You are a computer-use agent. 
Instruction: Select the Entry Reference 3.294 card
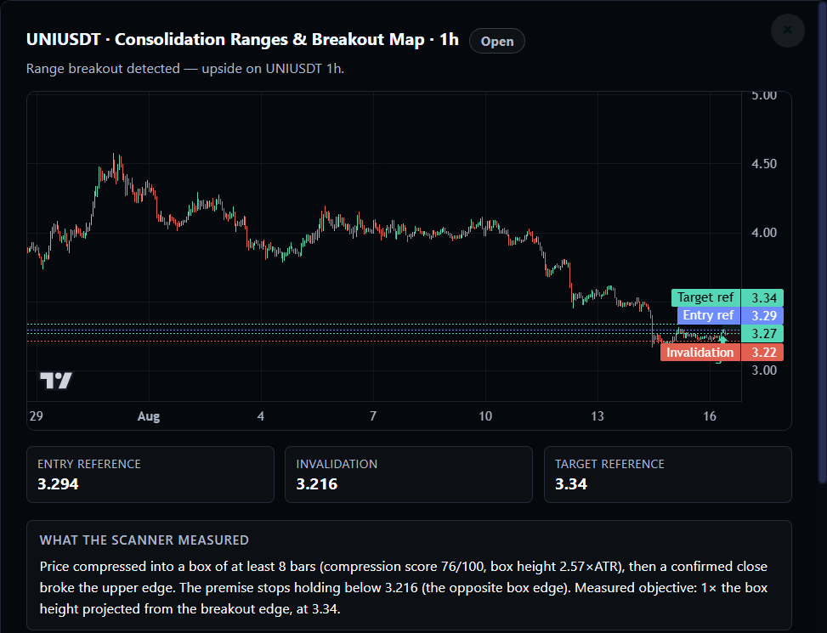150,474
